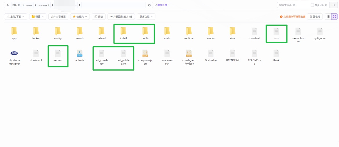Open the 回收站 recycle bin
Screen dimensions: 339x147
[315, 16]
